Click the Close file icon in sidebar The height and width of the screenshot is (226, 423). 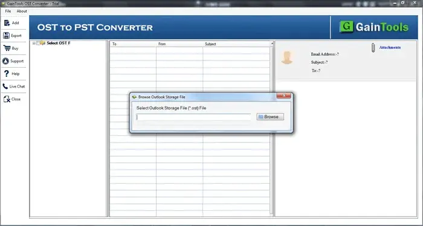[x=7, y=99]
